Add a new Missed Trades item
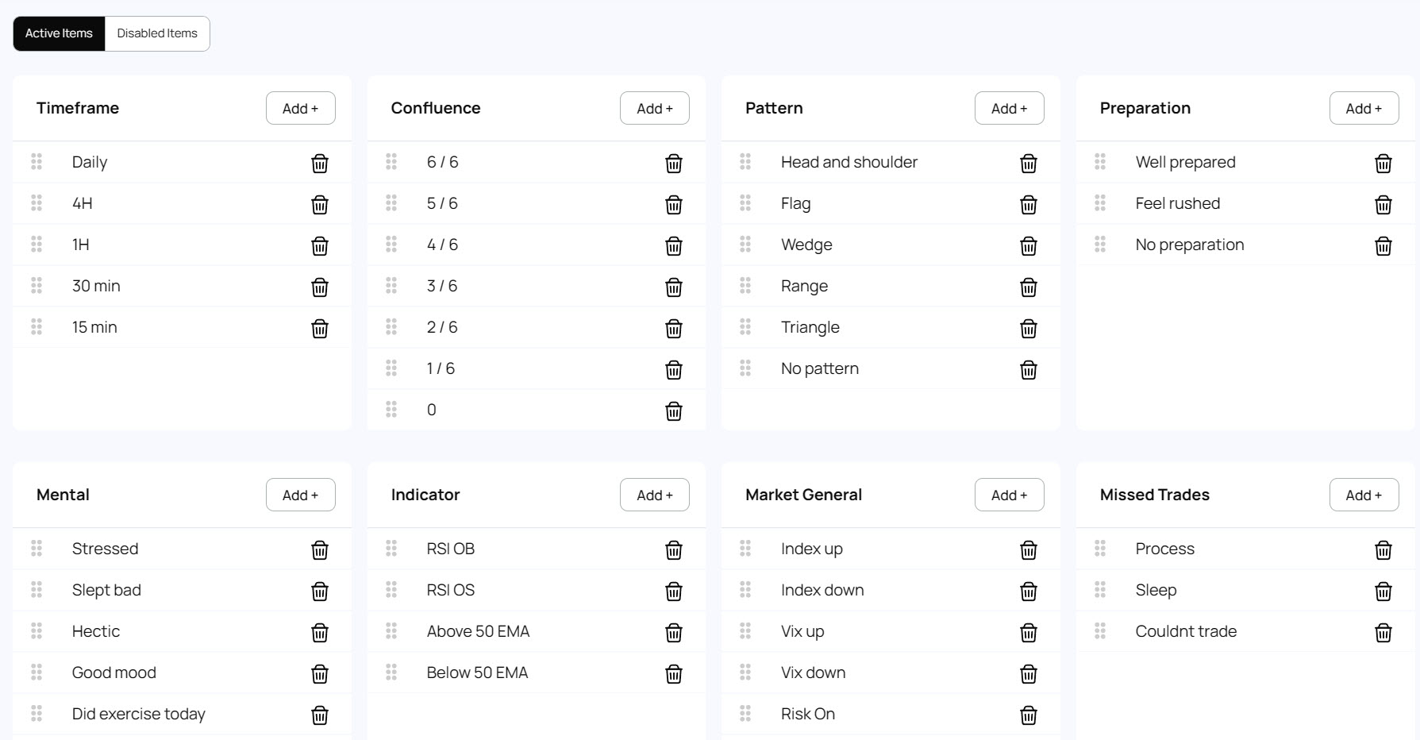 pos(1363,495)
